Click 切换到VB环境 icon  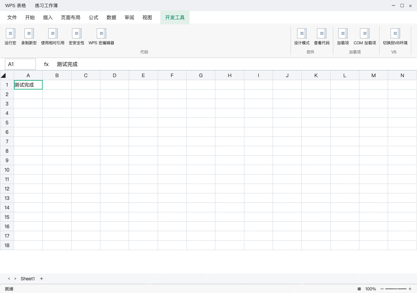click(x=395, y=33)
